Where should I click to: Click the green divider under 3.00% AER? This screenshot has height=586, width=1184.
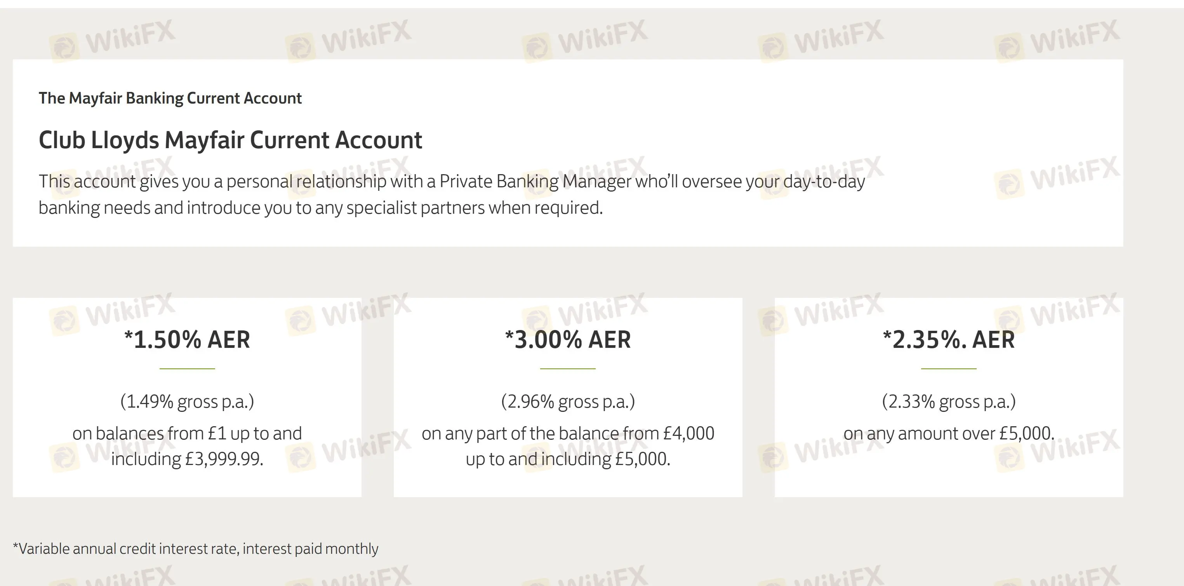[x=568, y=368]
